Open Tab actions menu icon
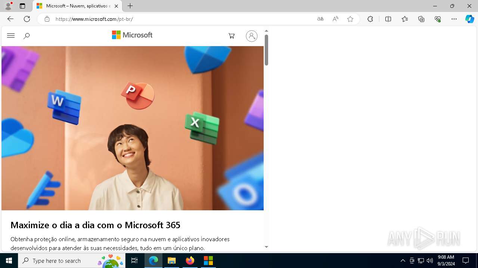 point(22,6)
